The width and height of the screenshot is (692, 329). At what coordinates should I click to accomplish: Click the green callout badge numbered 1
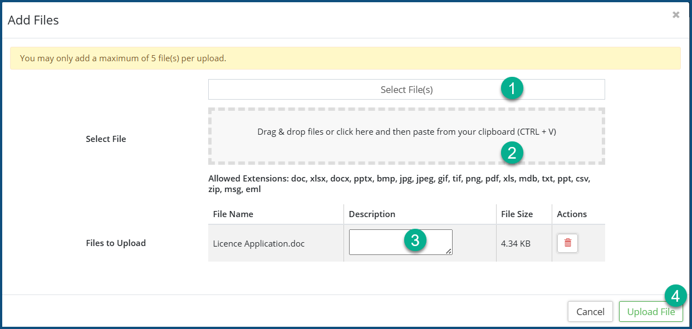point(512,89)
